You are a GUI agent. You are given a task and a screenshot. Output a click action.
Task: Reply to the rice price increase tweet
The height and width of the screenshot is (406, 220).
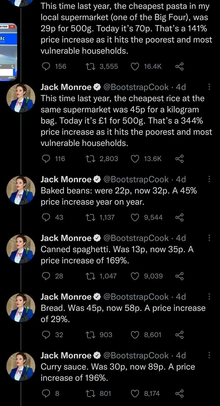(x=46, y=159)
